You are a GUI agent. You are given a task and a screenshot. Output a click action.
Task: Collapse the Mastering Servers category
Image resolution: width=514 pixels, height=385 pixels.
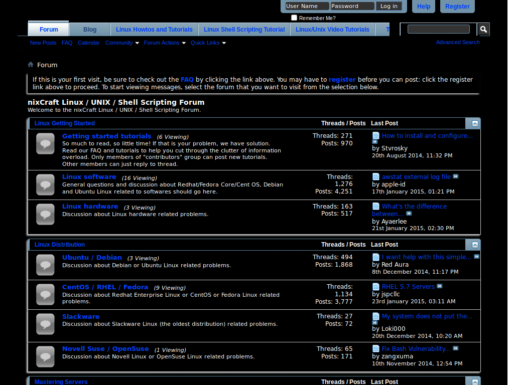pos(475,381)
